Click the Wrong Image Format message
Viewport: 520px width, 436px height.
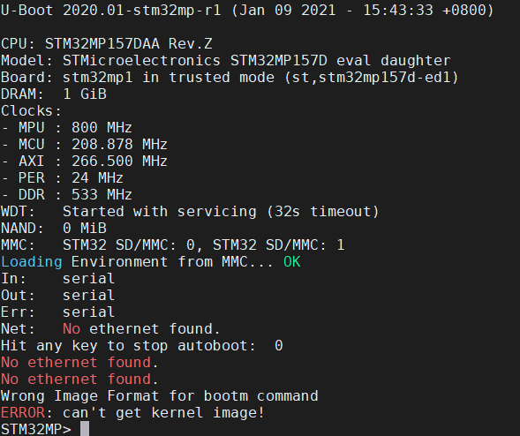(x=160, y=396)
